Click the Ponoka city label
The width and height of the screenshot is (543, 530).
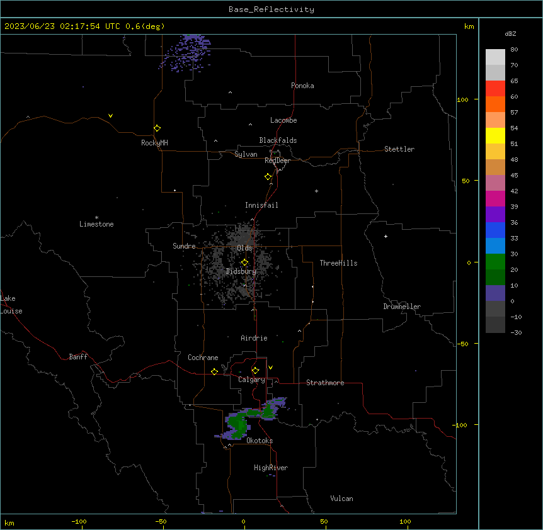(302, 86)
